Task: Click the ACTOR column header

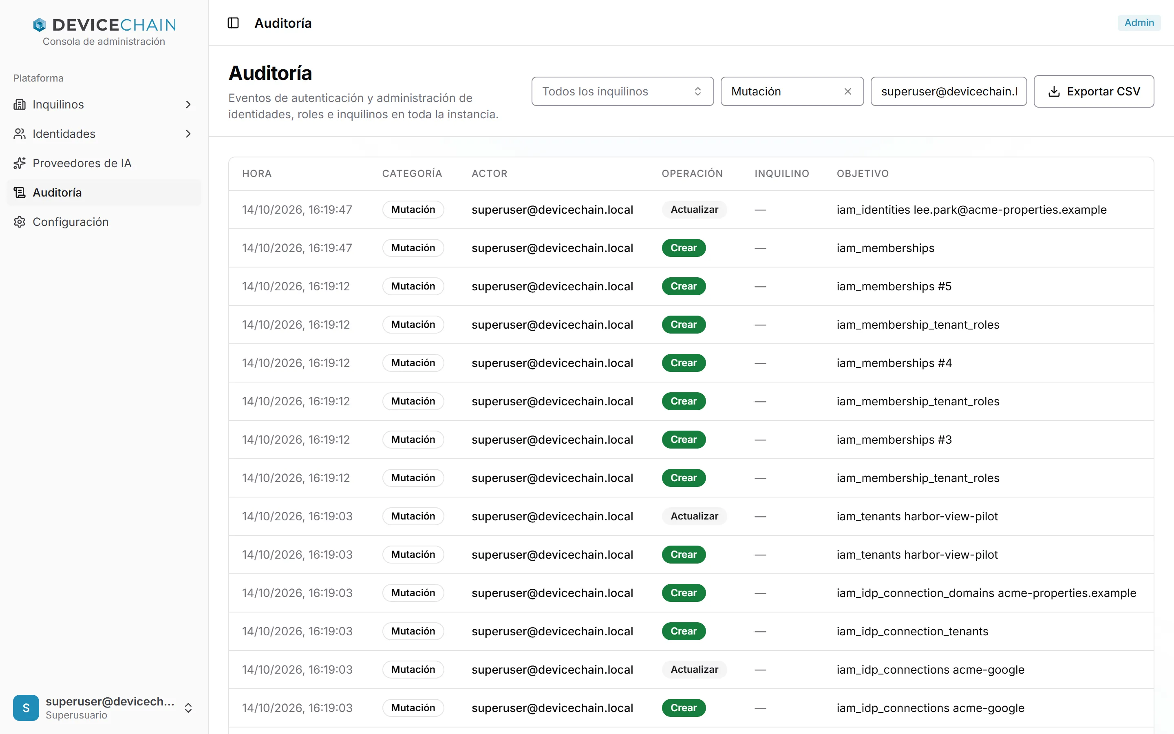Action: (490, 173)
